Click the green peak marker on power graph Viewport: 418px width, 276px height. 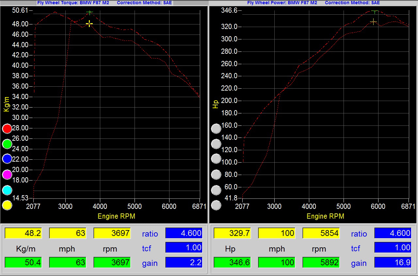pos(375,11)
